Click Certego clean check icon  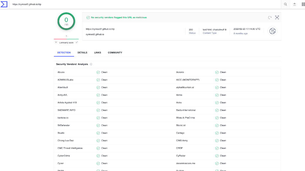pyautogui.click(x=217, y=133)
